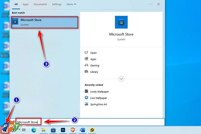Switch to the Documents search tab
This screenshot has height=134, width=201.
(x=40, y=4)
